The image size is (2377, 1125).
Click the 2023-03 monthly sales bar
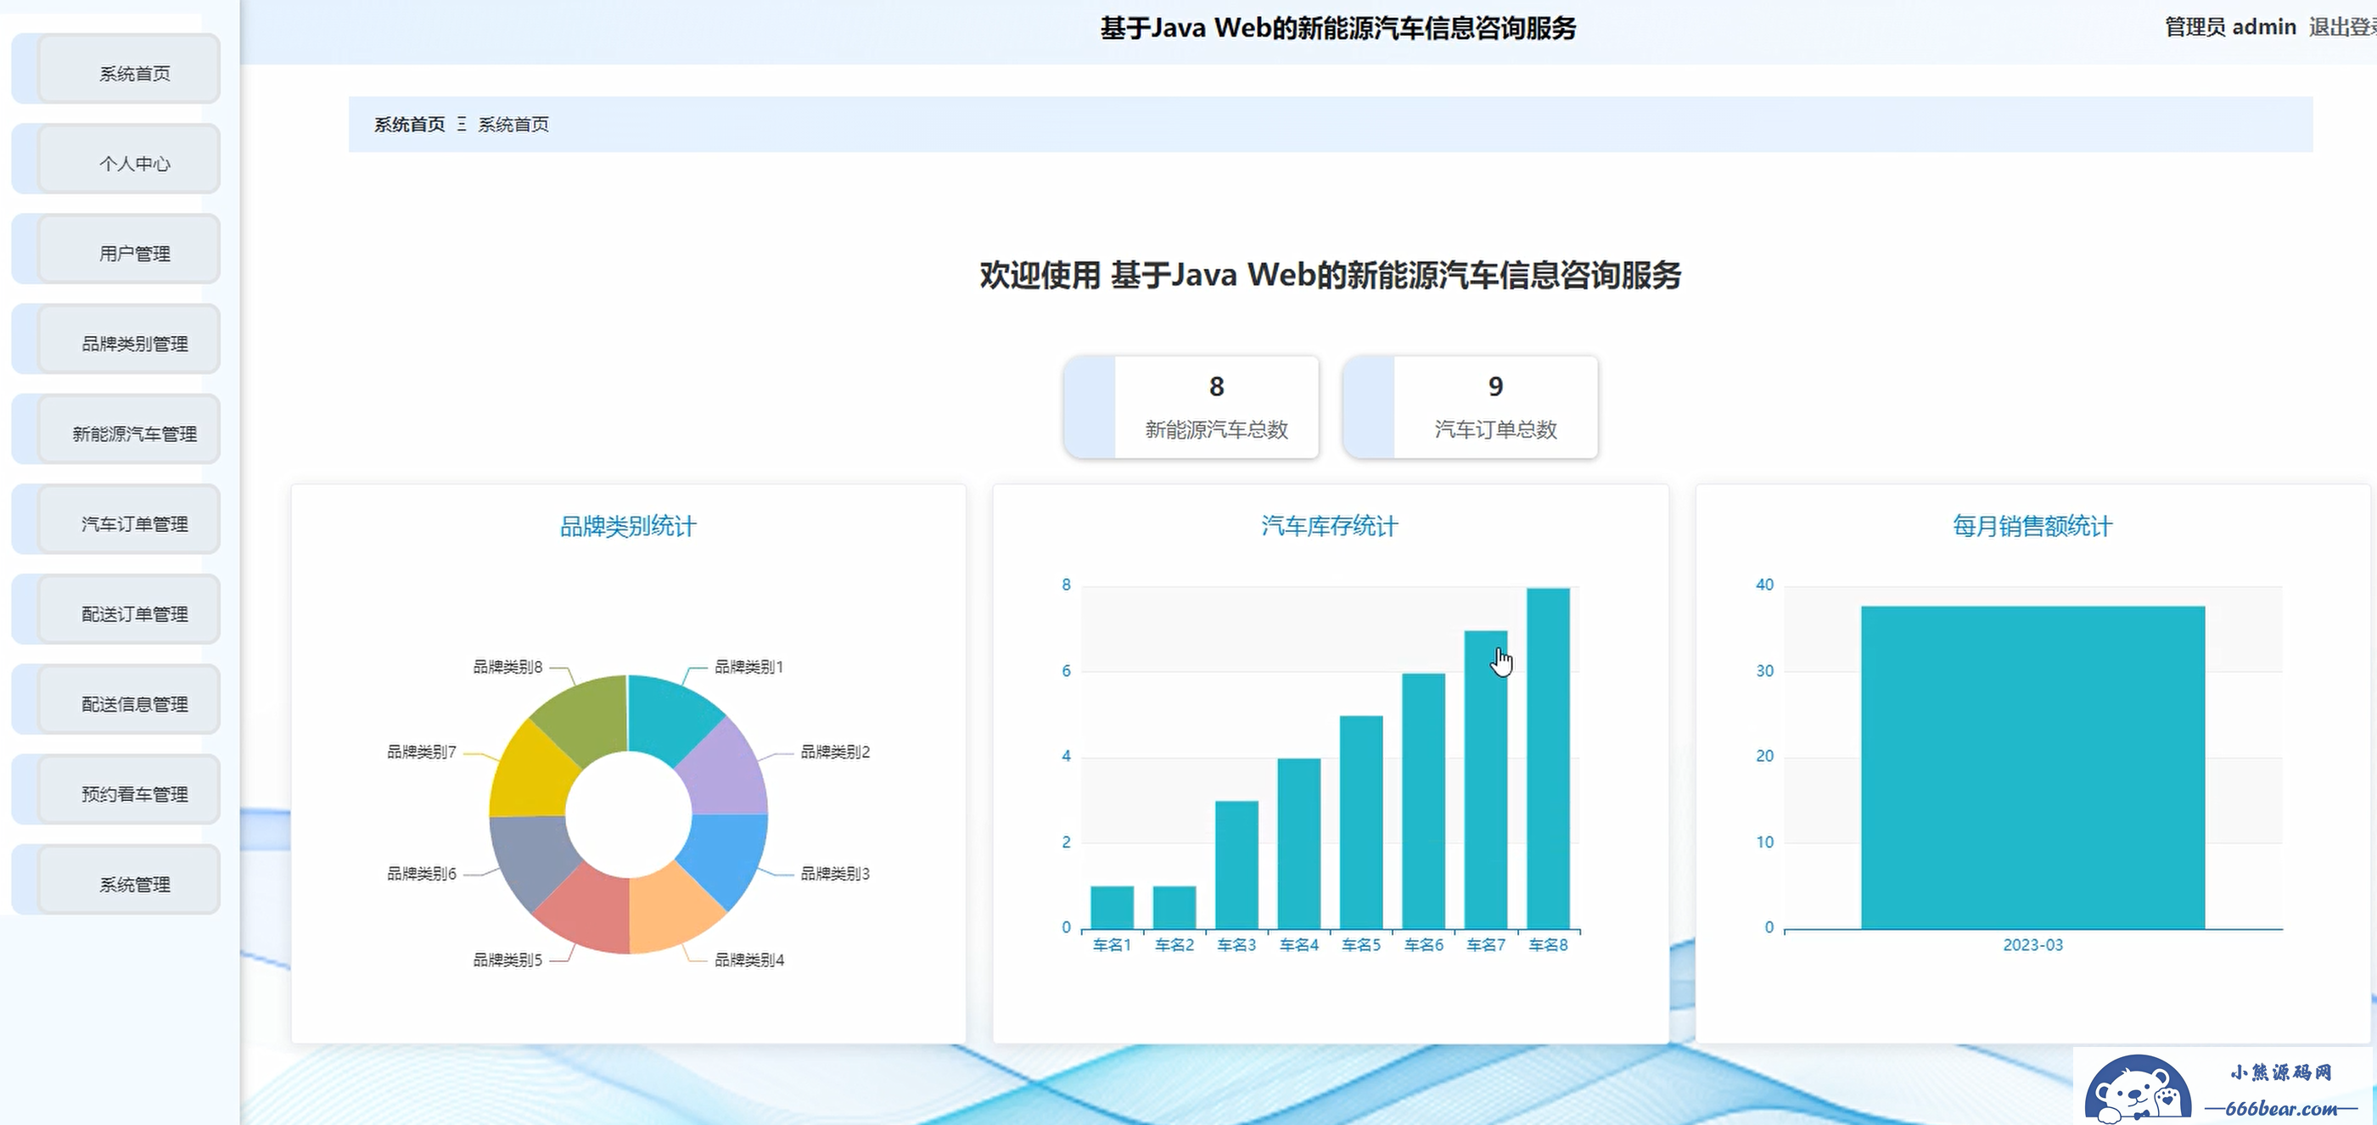pyautogui.click(x=2032, y=768)
